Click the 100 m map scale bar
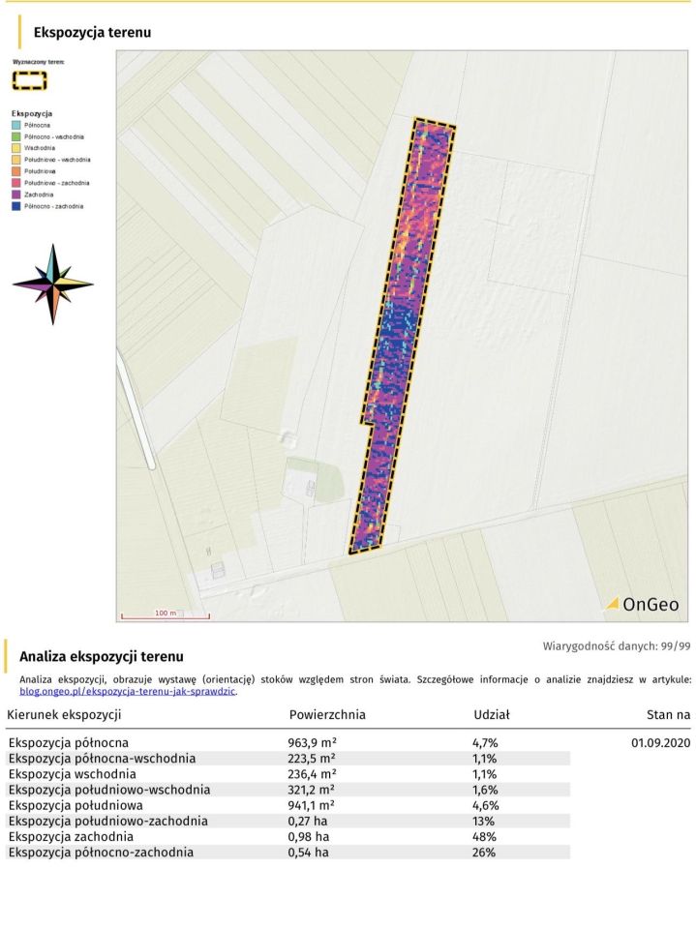The width and height of the screenshot is (696, 929). coord(166,615)
